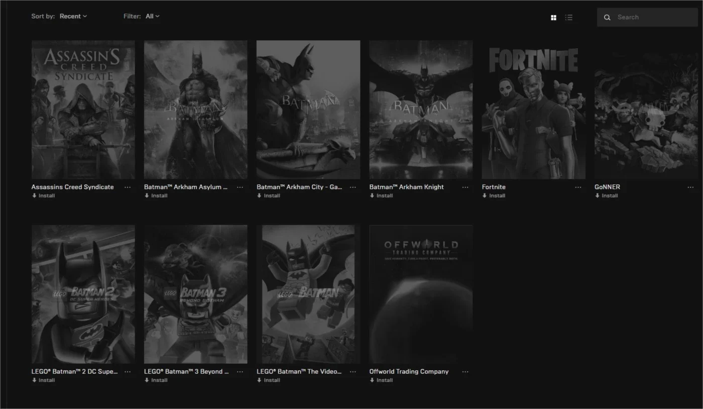Click the Batman Arkham Knight title text
This screenshot has width=703, height=409.
pyautogui.click(x=407, y=187)
